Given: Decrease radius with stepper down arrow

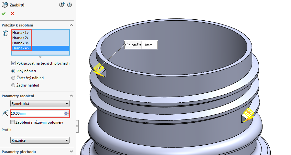Looking at the screenshot, I should (66, 115).
